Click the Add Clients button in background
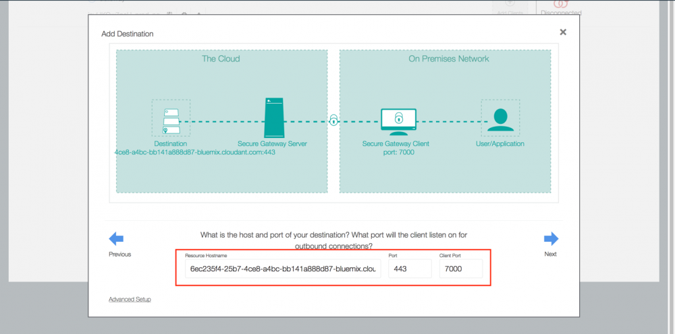Image resolution: width=675 pixels, height=334 pixels. (510, 7)
